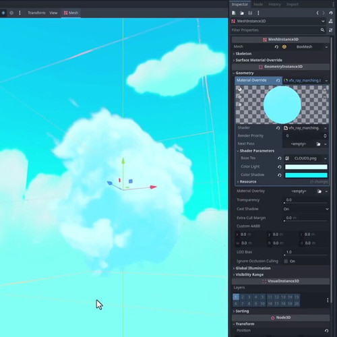Open the Cast Shadow dropdown

tap(306, 209)
